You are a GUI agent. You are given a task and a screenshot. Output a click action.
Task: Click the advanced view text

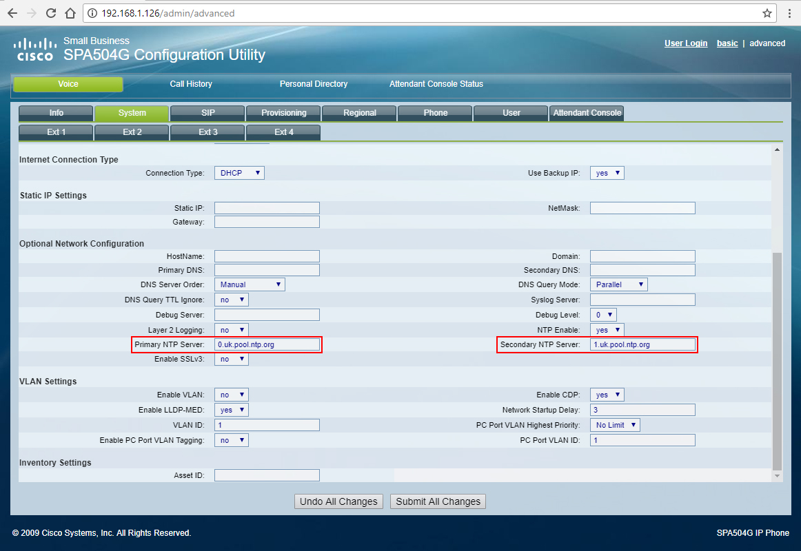(767, 43)
